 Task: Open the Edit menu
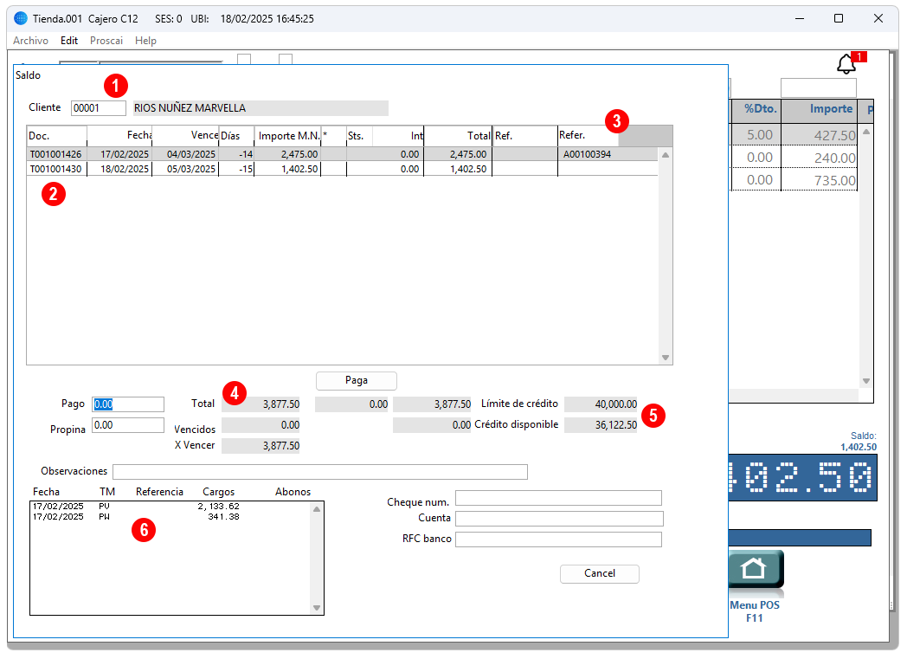pos(69,41)
